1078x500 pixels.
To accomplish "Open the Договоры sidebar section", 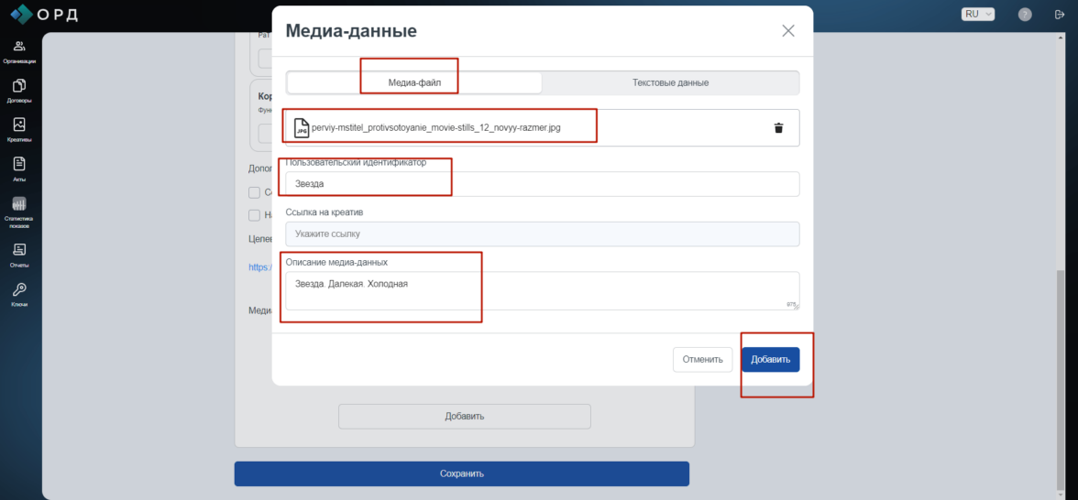I will [19, 91].
